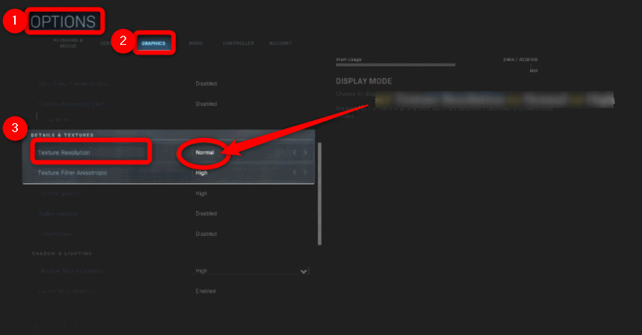
Task: Switch to the Audio tab
Action: pyautogui.click(x=196, y=43)
